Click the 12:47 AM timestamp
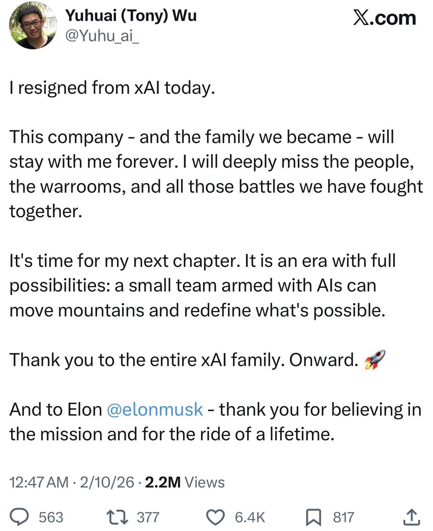Screen dimensions: 433x531 (x=39, y=482)
